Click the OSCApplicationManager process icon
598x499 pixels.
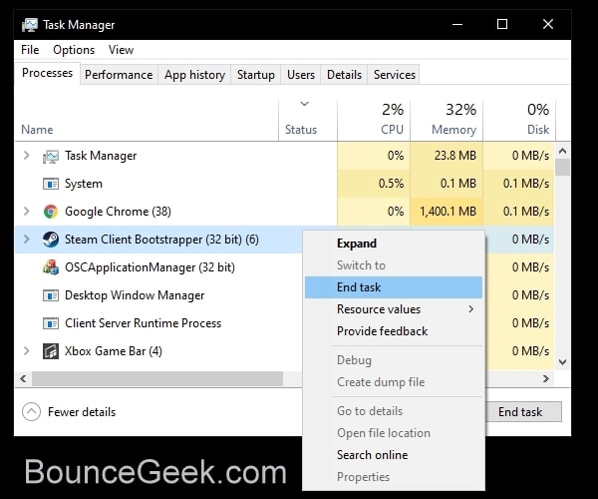[51, 267]
